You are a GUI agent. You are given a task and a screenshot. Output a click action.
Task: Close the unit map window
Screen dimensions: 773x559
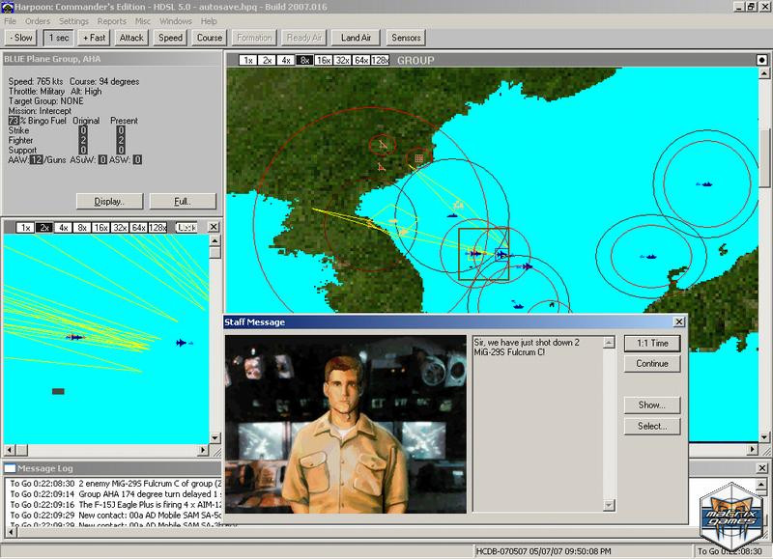pos(213,227)
